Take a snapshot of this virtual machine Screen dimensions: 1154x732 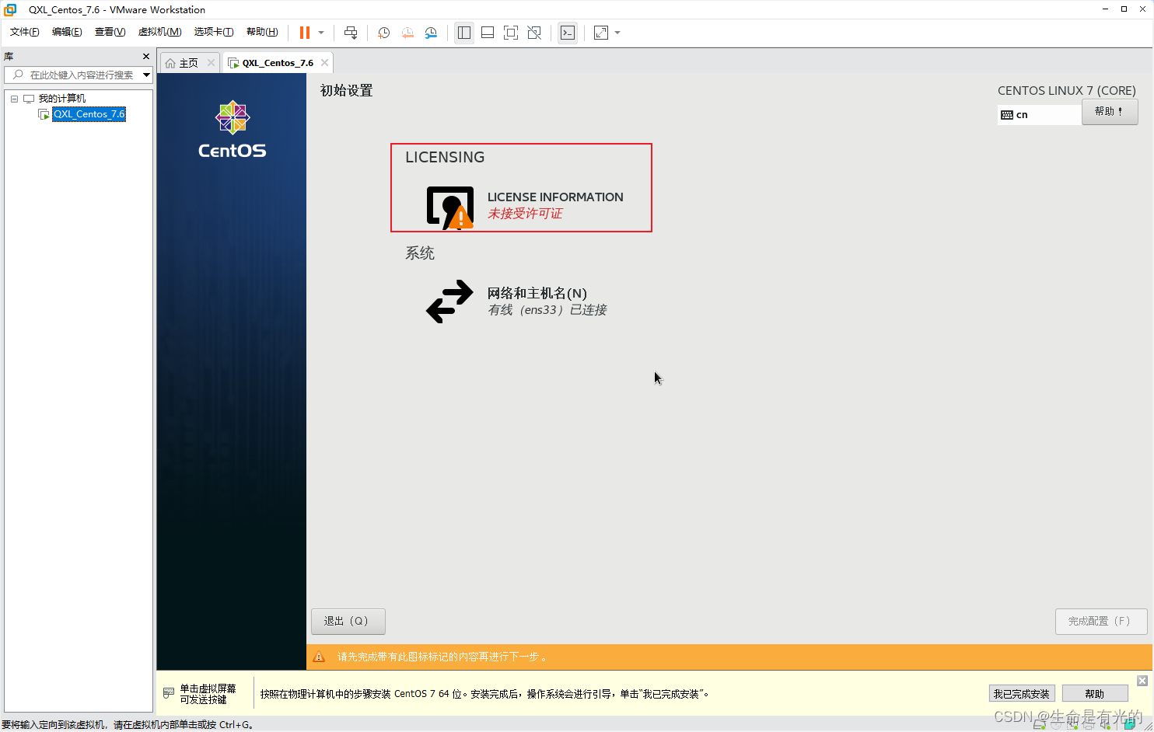383,33
